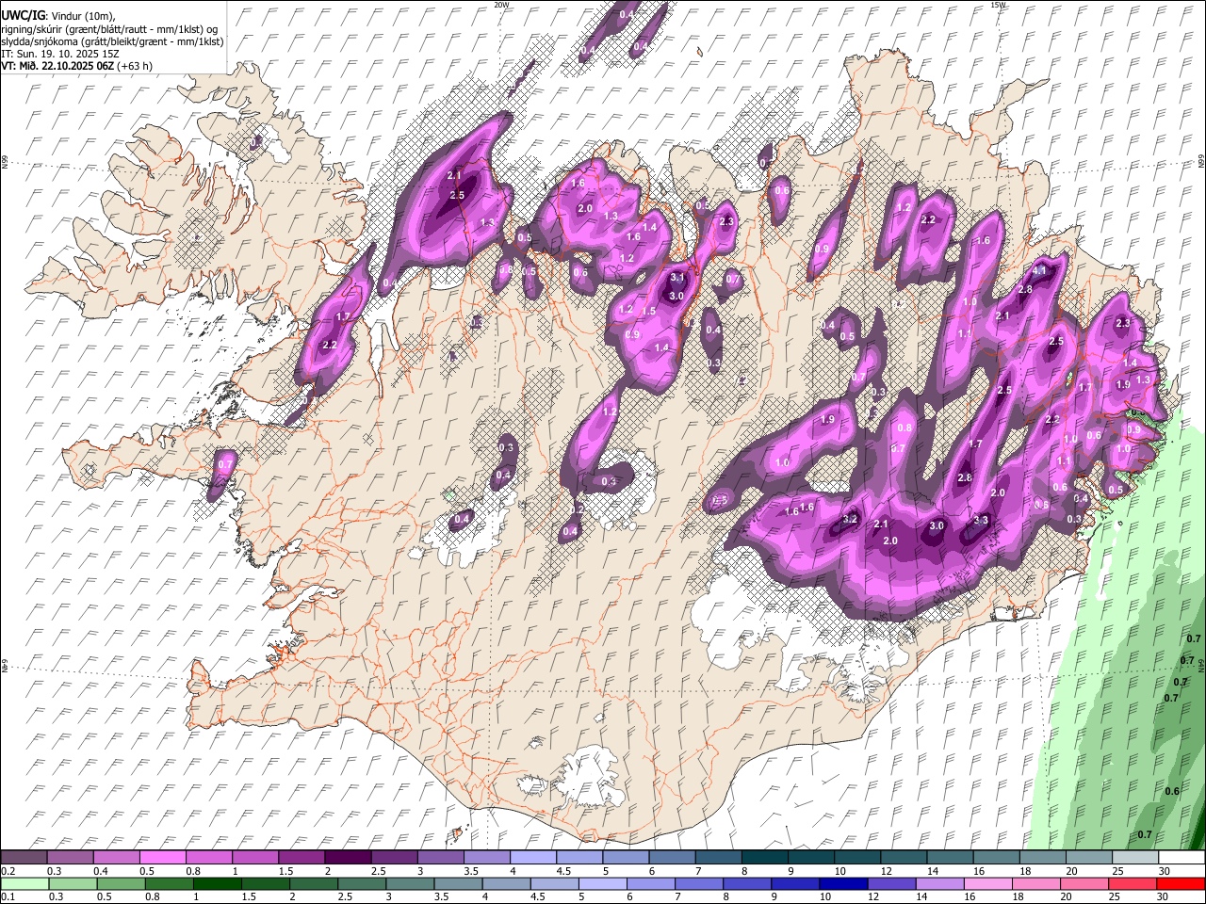The height and width of the screenshot is (904, 1206).
Task: Click the 'slydda/snjókoma' description line in the header
Action: (112, 41)
